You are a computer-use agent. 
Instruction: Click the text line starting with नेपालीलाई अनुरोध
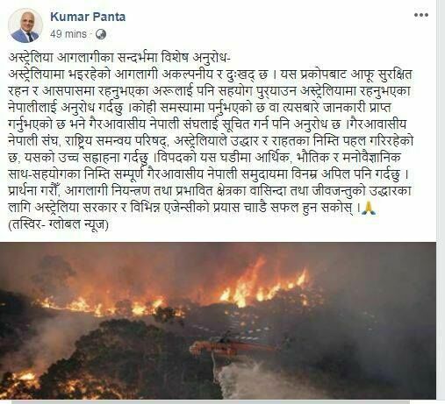click(199, 108)
